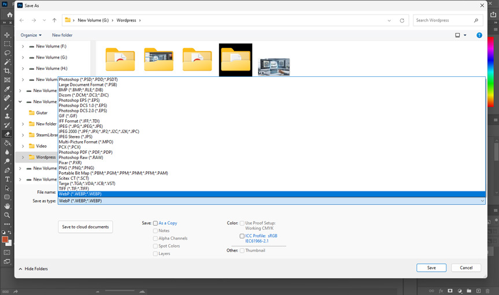The image size is (499, 295).
Task: Click the Photoshop Share icon
Action: click(x=493, y=14)
